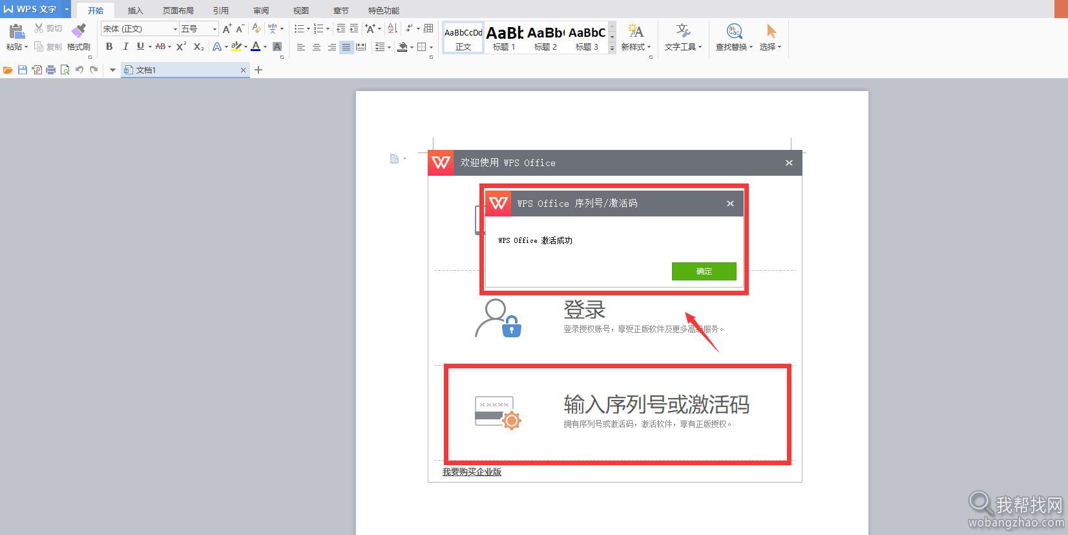Switch to the Insert (插入) tab
This screenshot has width=1068, height=535.
click(x=135, y=10)
